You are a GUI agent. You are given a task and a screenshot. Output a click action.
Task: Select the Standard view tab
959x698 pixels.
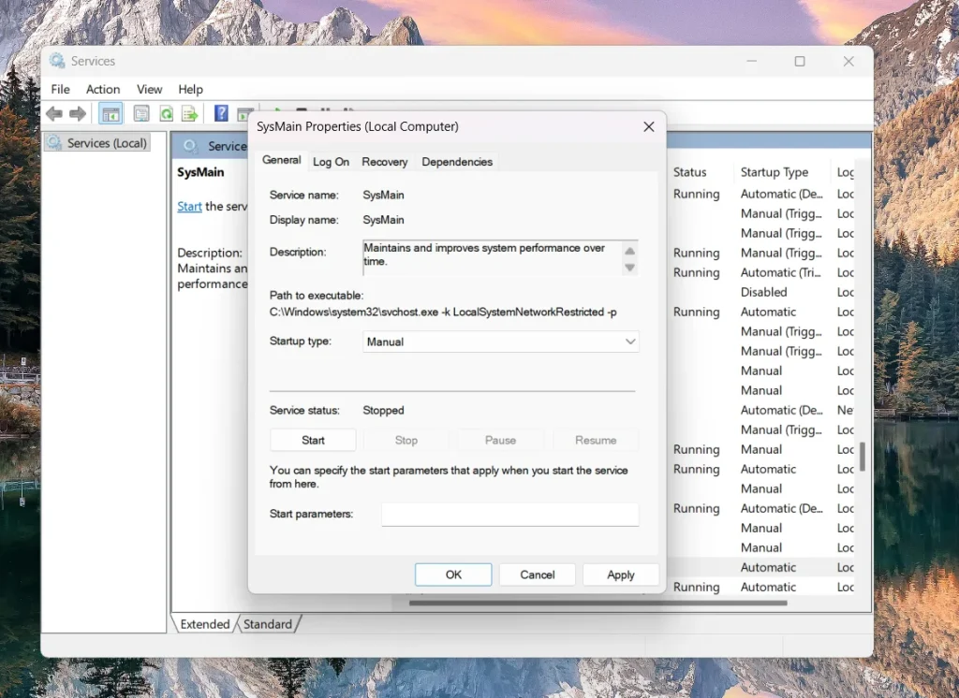(268, 624)
